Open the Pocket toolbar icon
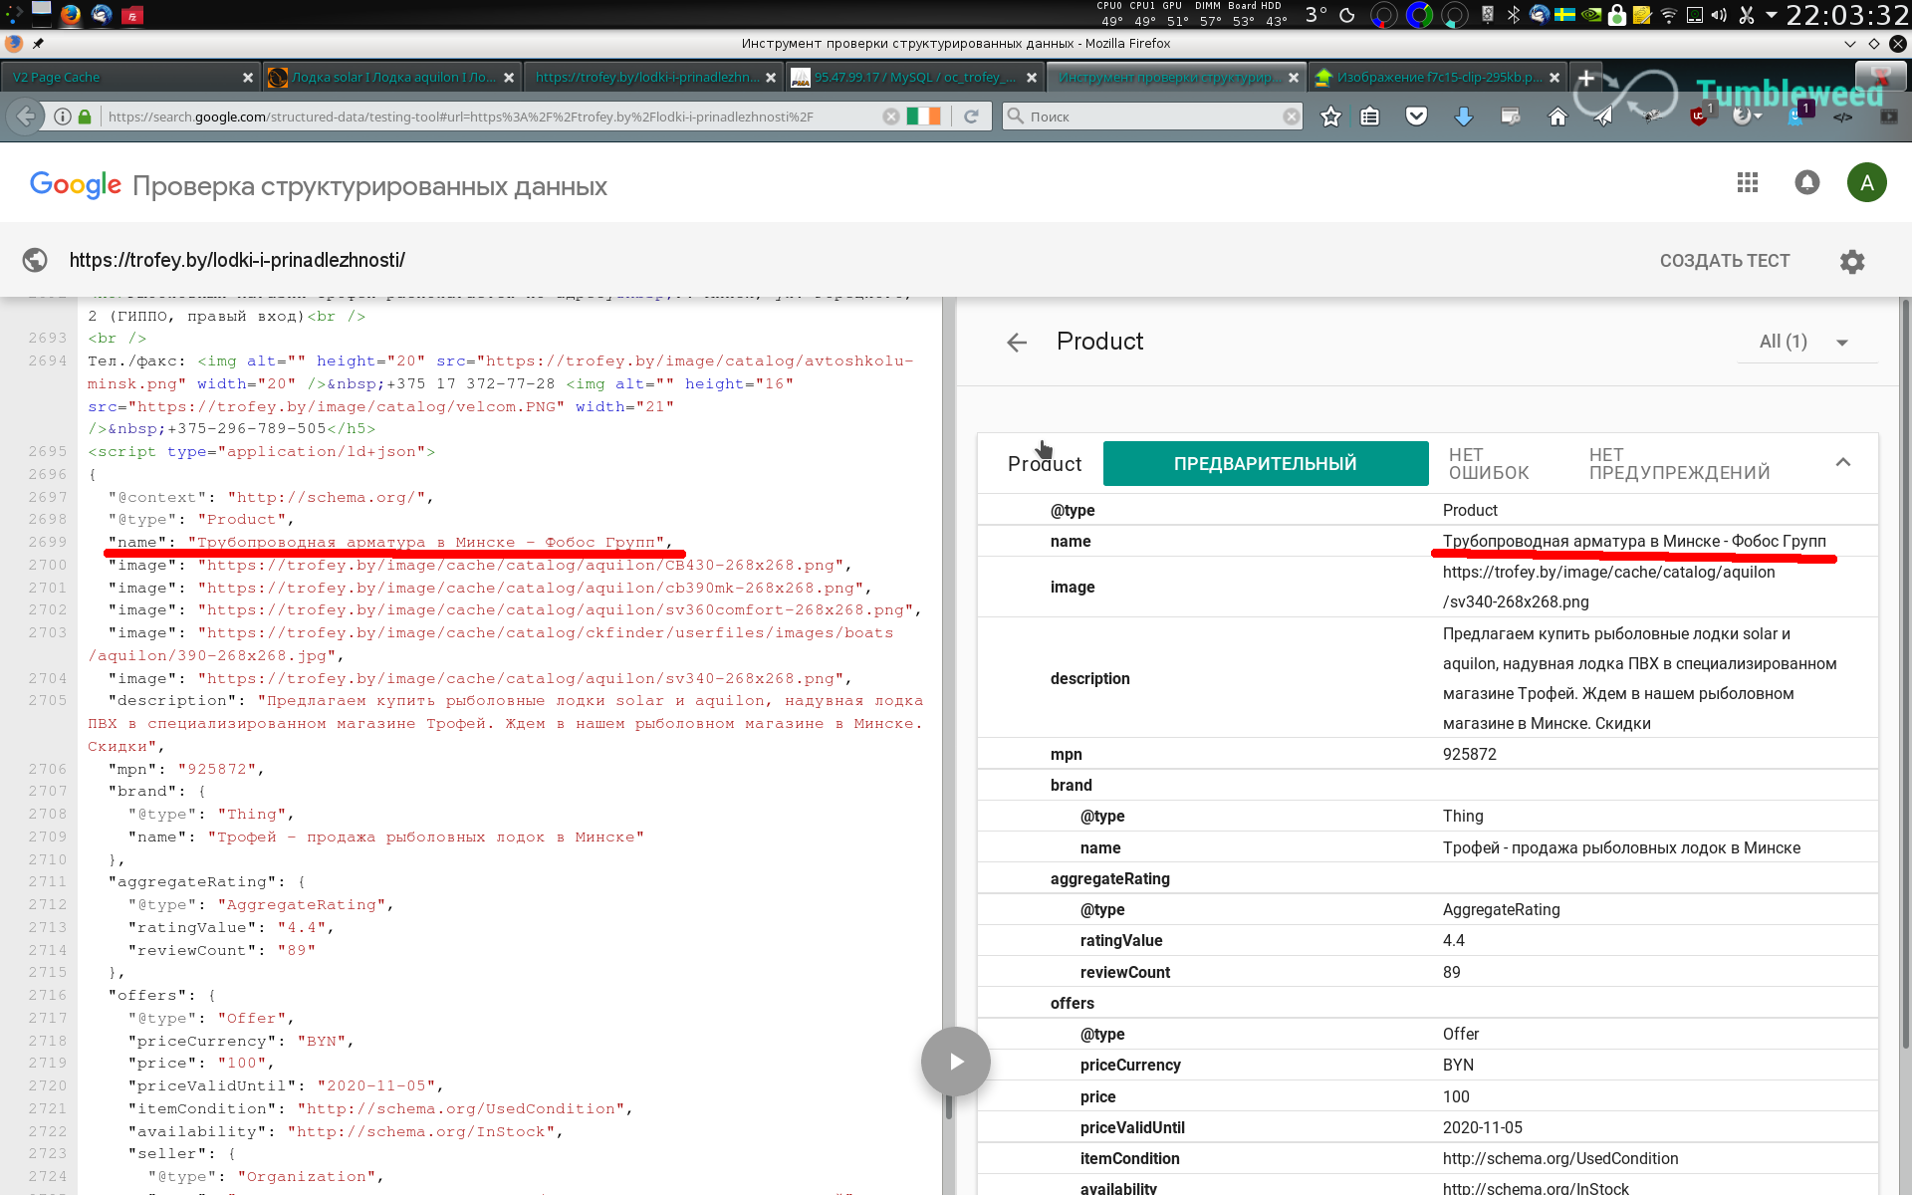The width and height of the screenshot is (1912, 1195). point(1416,117)
